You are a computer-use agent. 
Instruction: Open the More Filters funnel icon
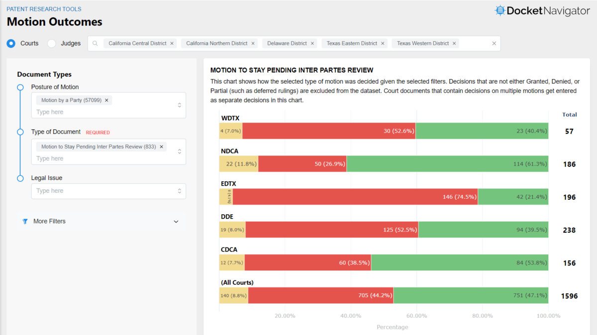pyautogui.click(x=25, y=221)
